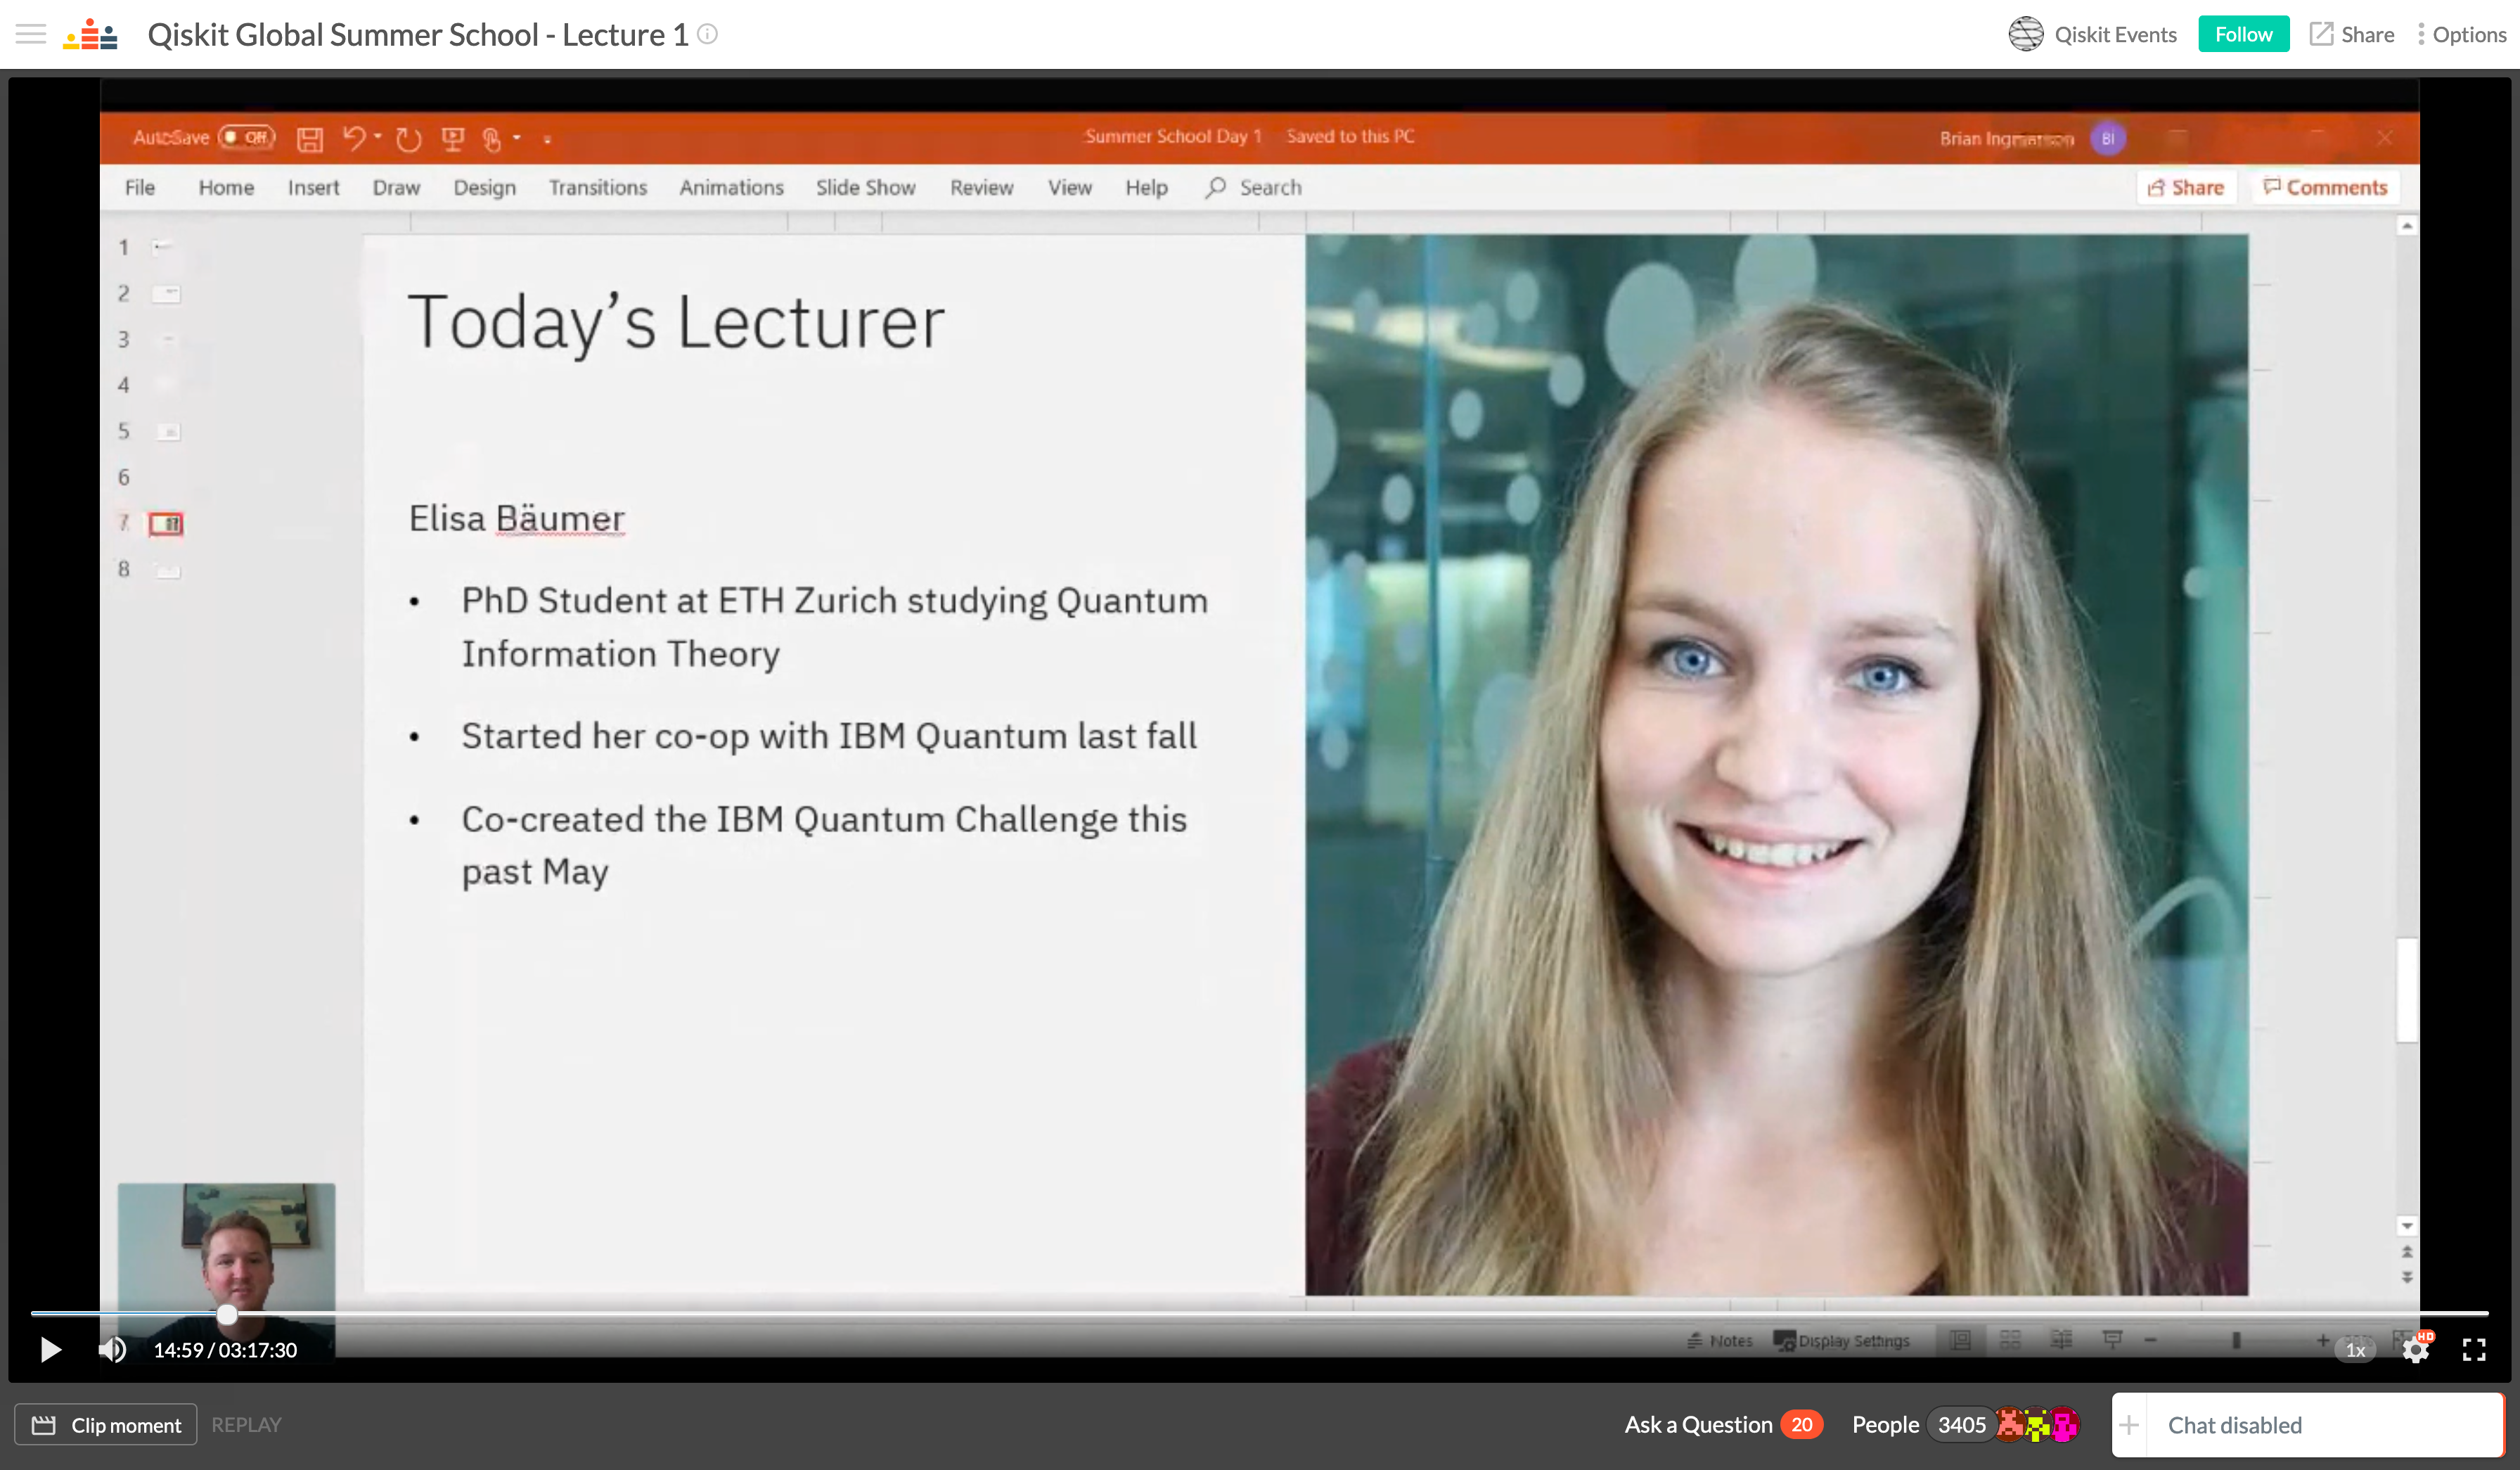Select slide 2 thumbnail

point(166,293)
